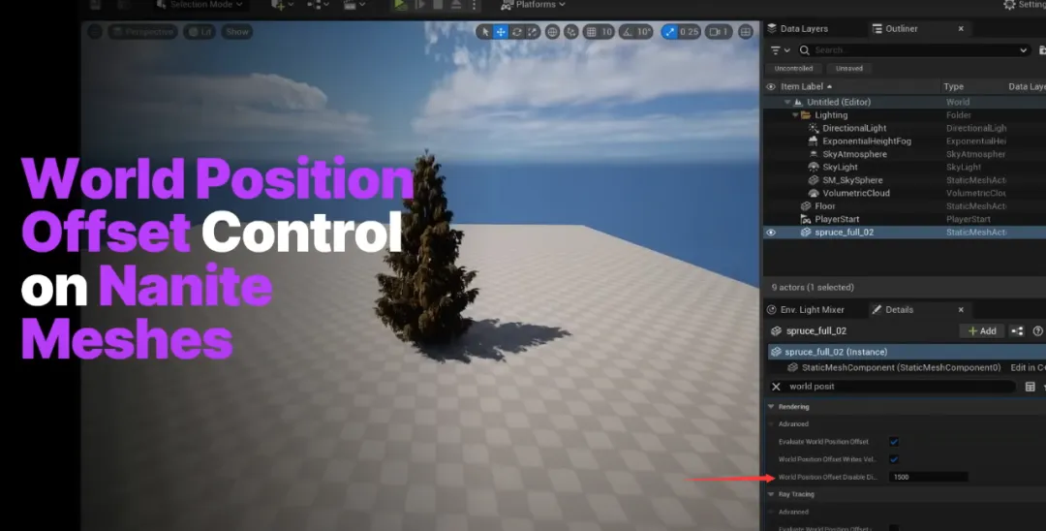Toggle Evaluate World Position Offset checkbox
The image size is (1046, 531).
[x=894, y=442]
